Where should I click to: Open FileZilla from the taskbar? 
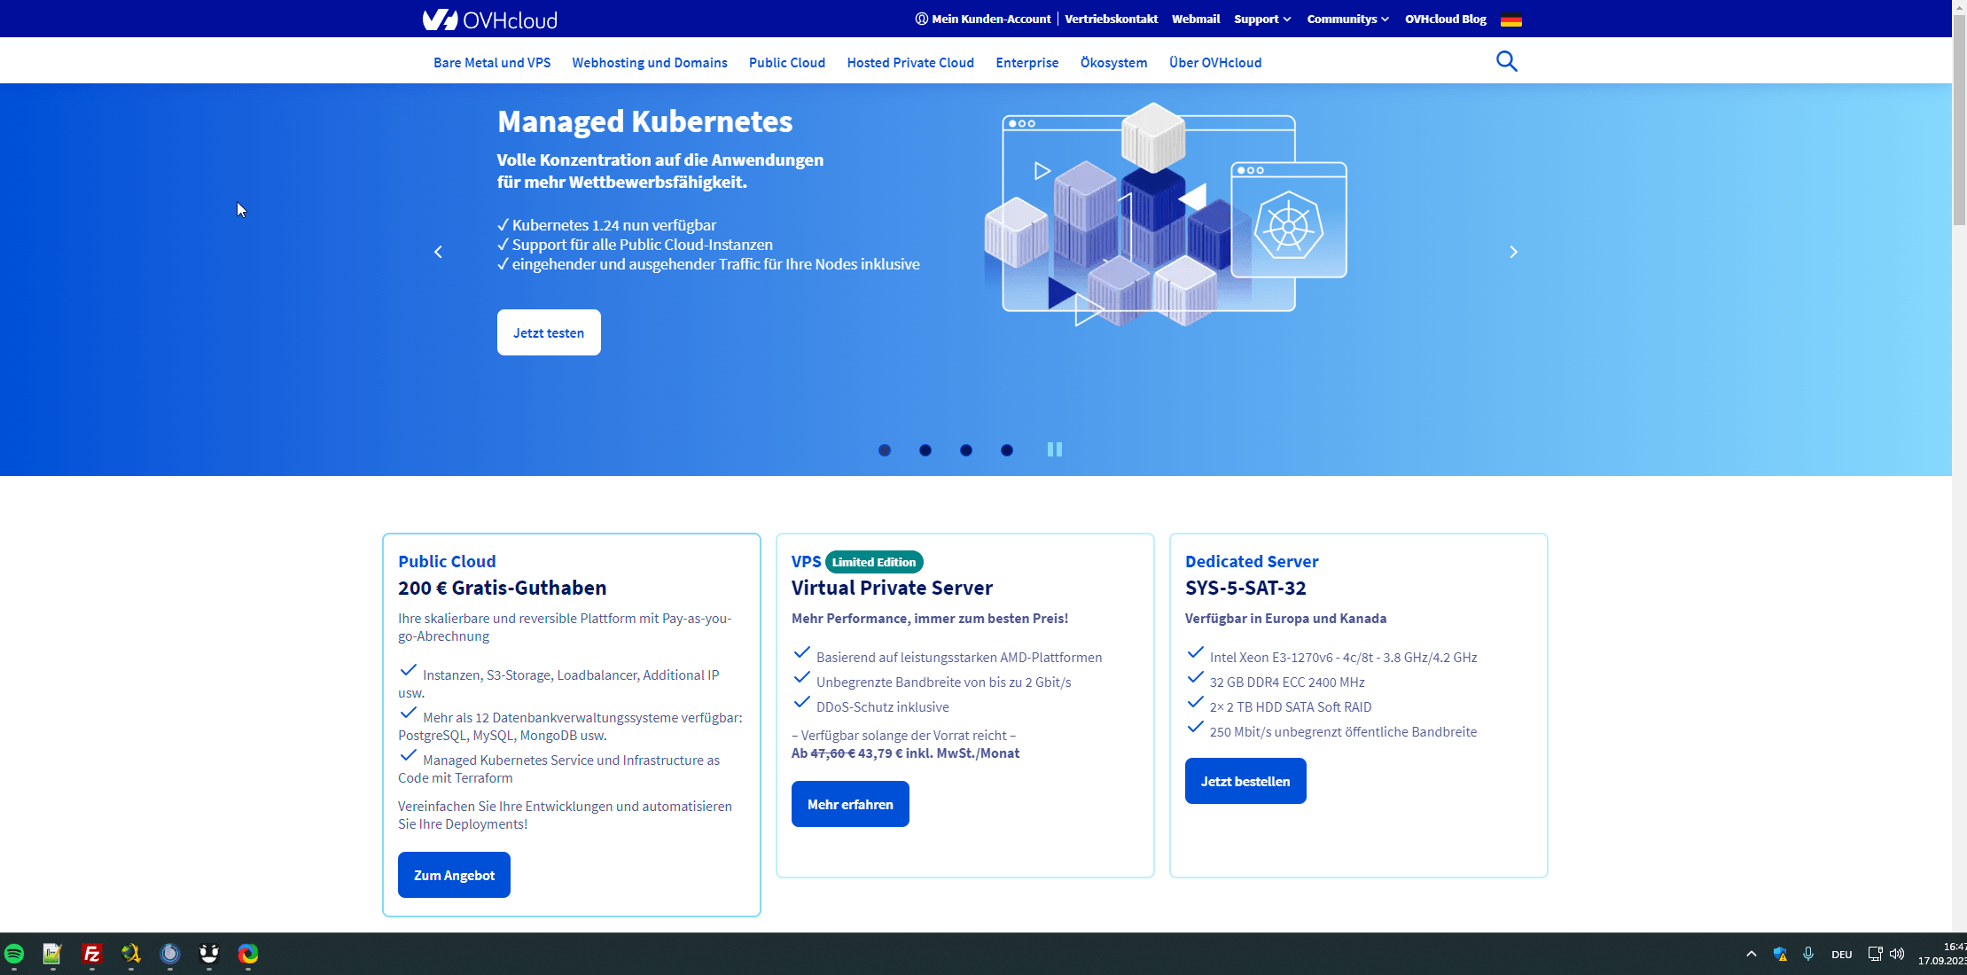[91, 954]
